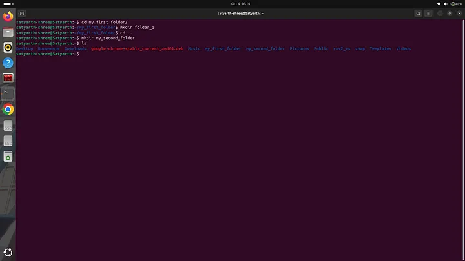Click the 'mkdir my_second_folder' command text
This screenshot has height=261, width=465.
pyautogui.click(x=108, y=38)
